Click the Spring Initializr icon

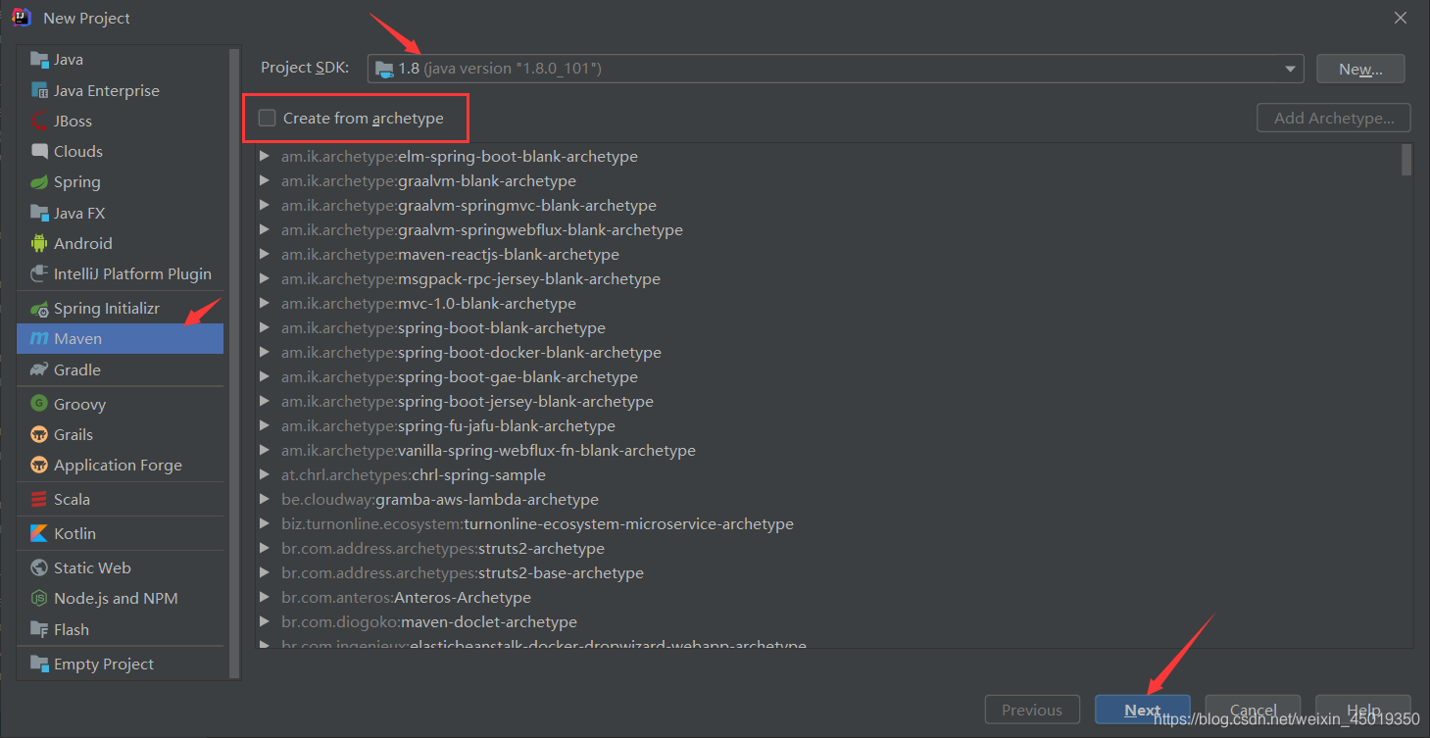[39, 308]
